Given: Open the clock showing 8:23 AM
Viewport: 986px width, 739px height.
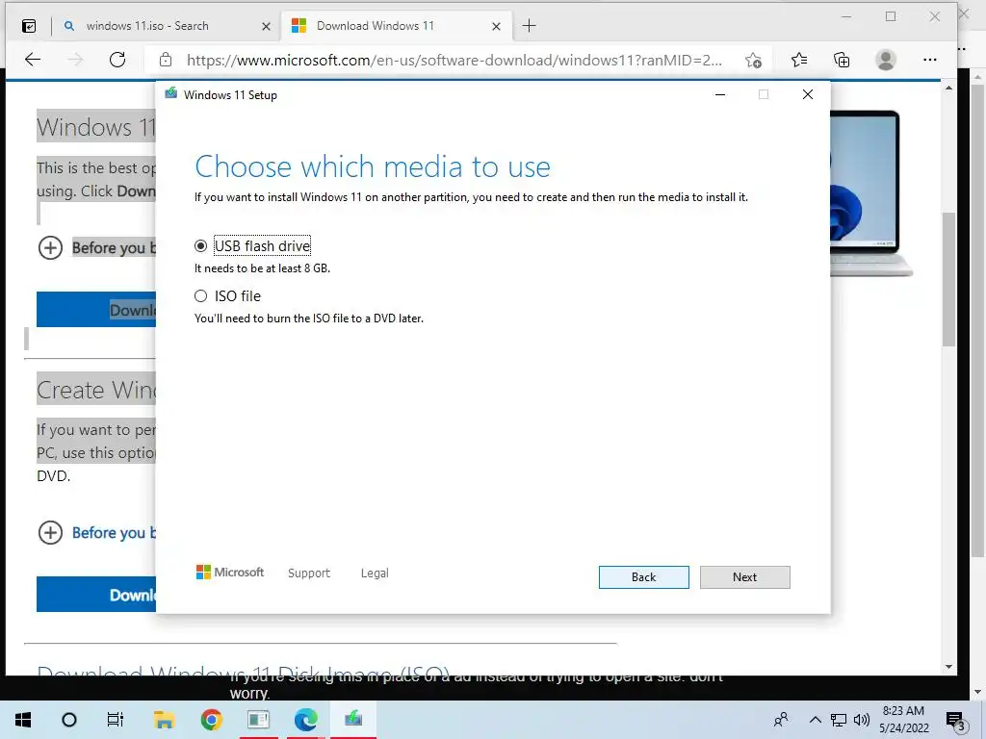Looking at the screenshot, I should [903, 720].
